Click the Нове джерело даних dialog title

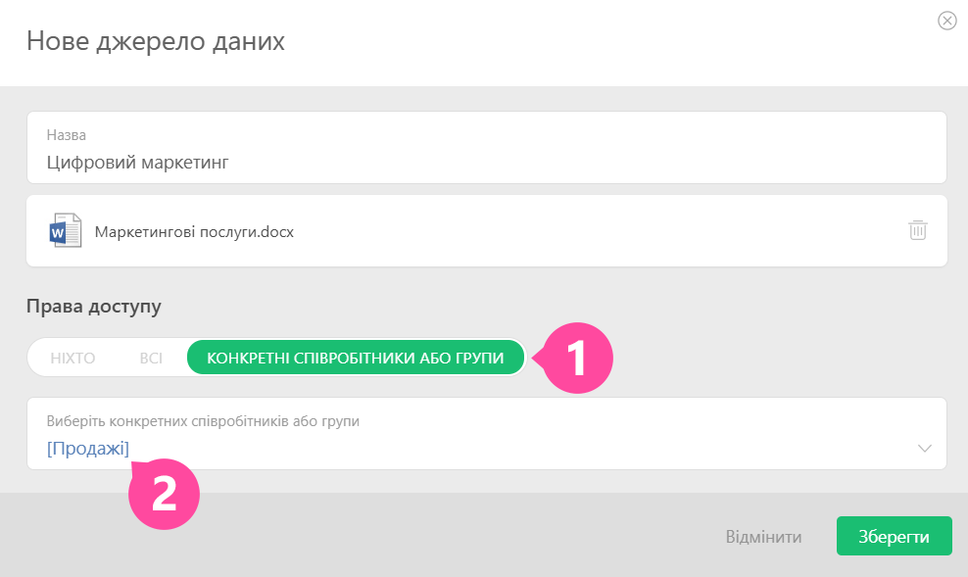156,41
